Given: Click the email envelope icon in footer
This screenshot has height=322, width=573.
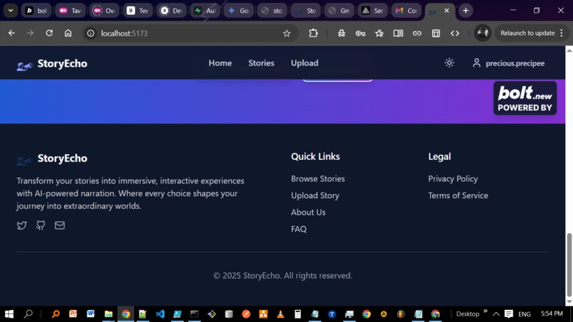Looking at the screenshot, I should coord(60,225).
